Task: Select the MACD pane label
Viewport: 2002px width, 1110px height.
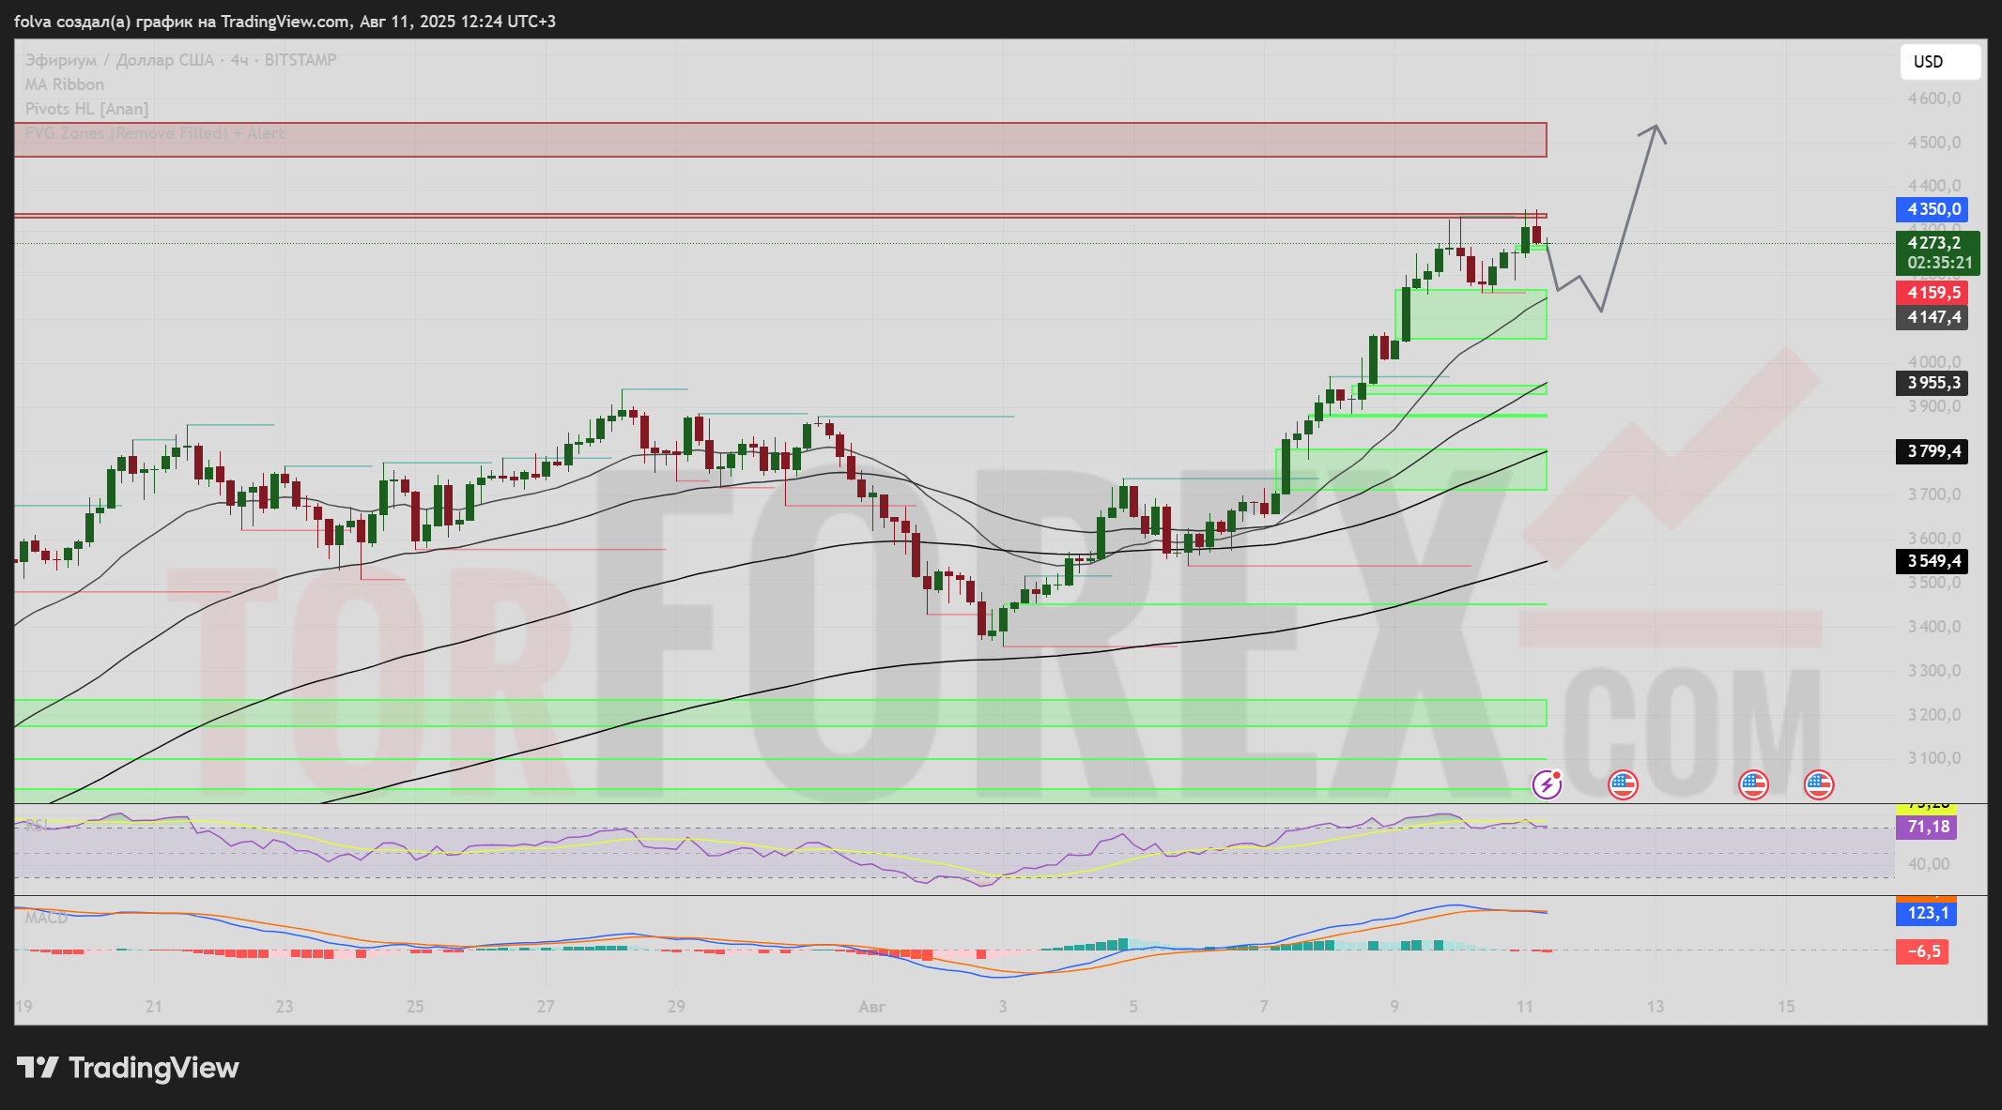Action: point(46,918)
